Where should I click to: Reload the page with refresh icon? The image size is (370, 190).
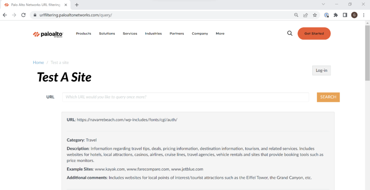(23, 15)
